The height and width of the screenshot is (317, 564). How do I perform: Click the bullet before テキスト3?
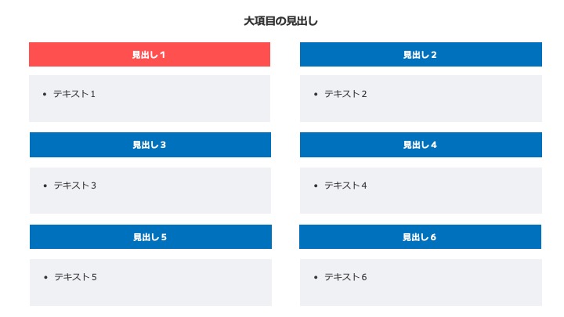coord(45,186)
